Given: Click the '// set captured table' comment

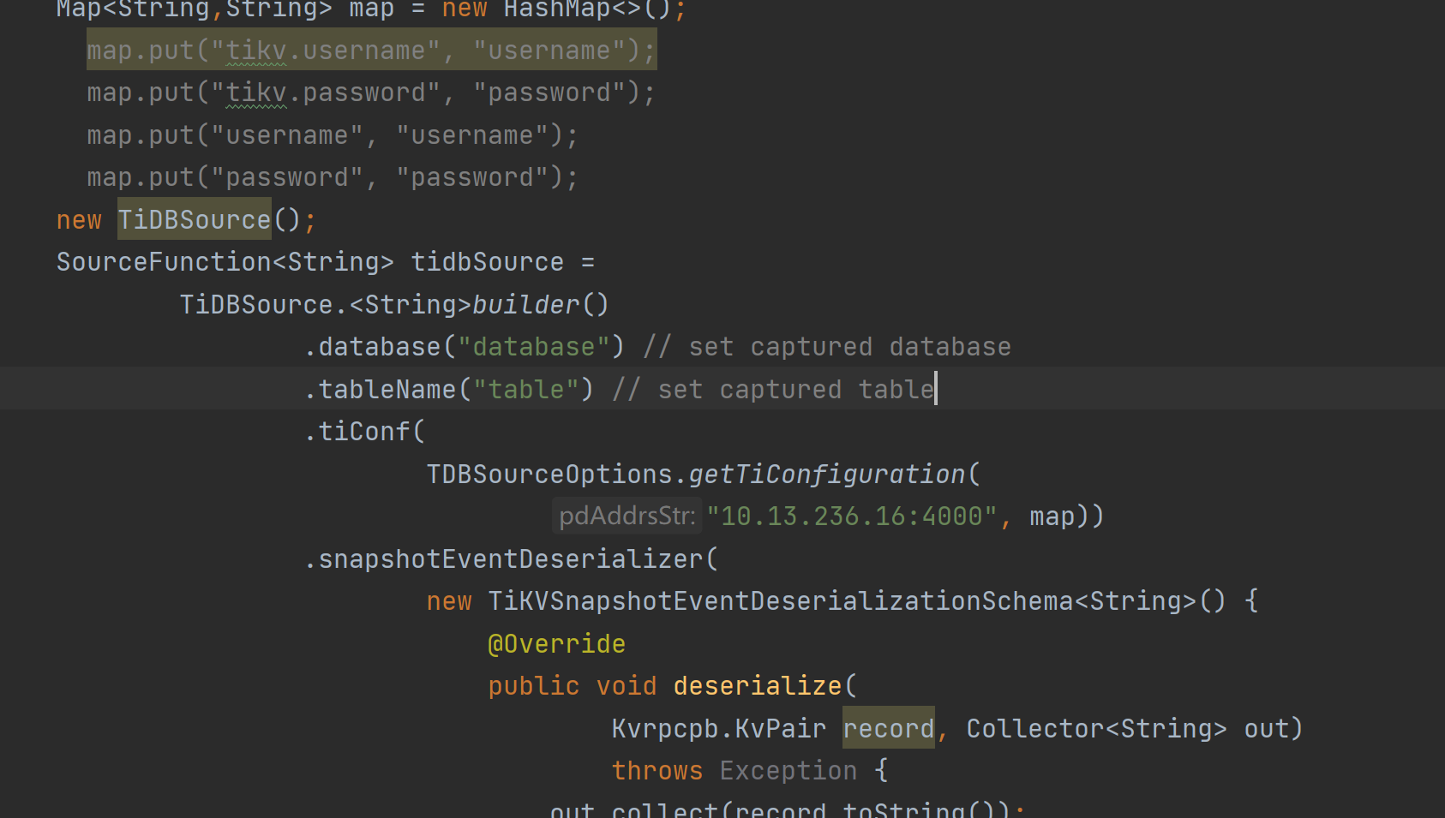Looking at the screenshot, I should click(773, 389).
